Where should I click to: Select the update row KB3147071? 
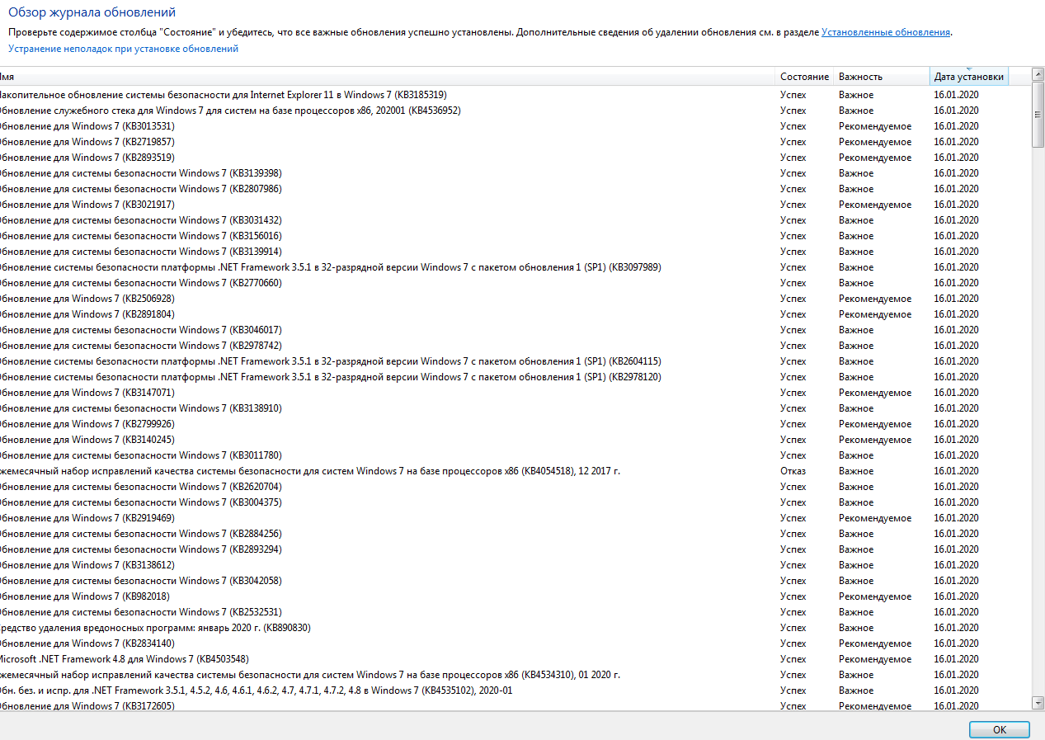coord(515,393)
